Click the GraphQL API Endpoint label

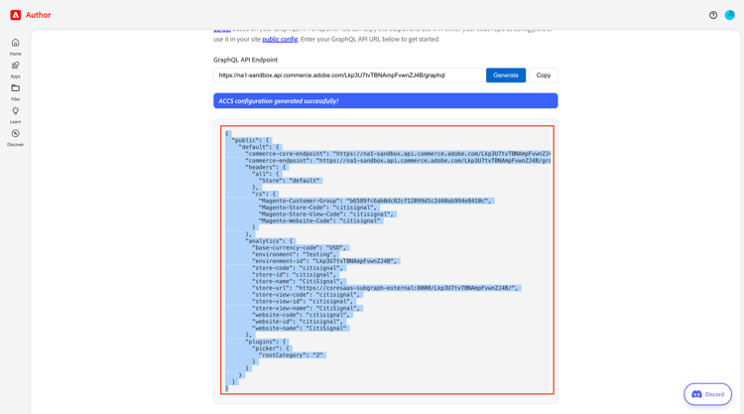pos(245,60)
